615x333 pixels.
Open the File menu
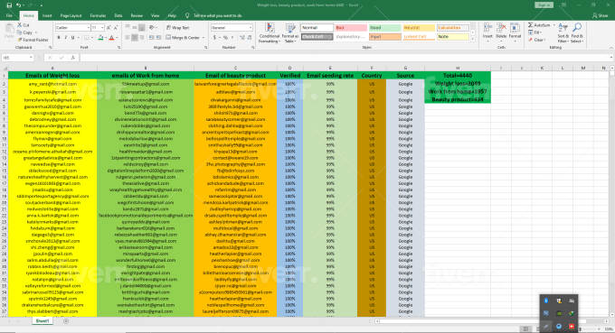coord(9,15)
